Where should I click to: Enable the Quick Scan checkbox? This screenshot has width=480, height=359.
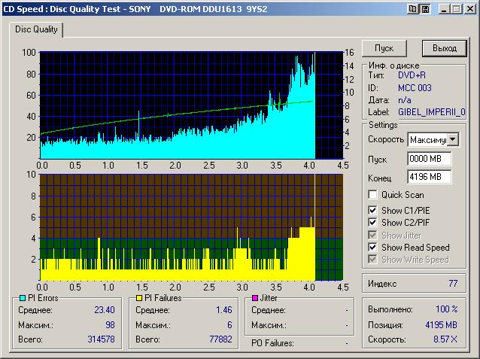click(372, 195)
